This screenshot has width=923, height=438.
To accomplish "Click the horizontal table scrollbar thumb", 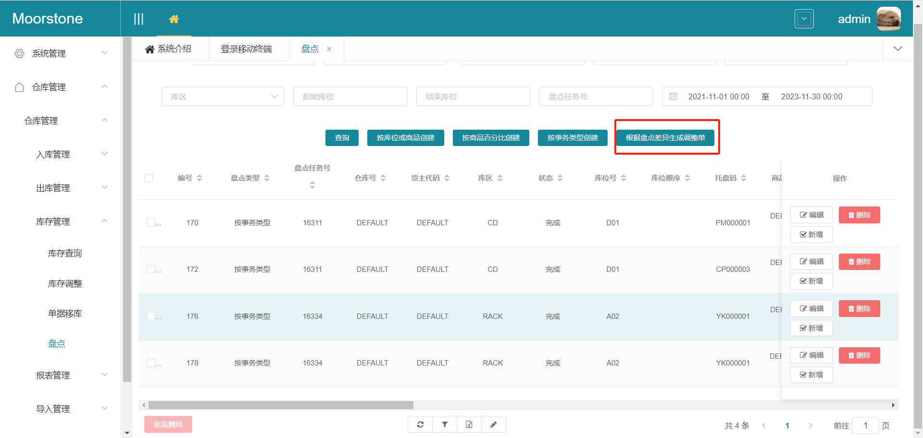I will (281, 405).
